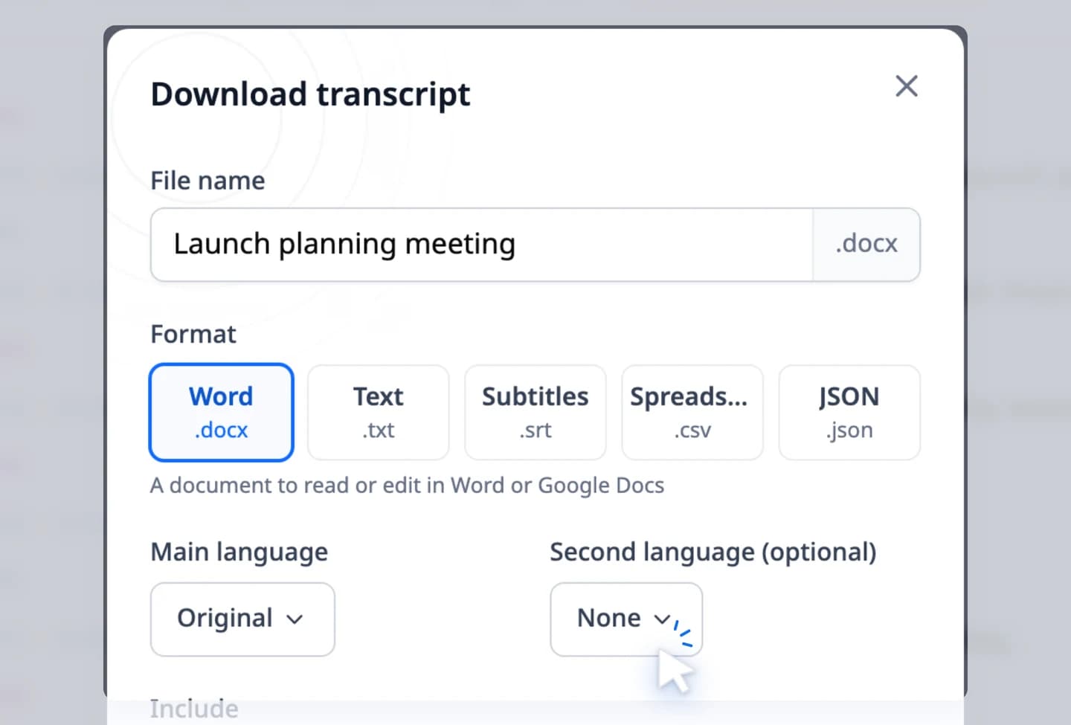1071x725 pixels.
Task: Close the Download transcript dialog
Action: point(906,86)
